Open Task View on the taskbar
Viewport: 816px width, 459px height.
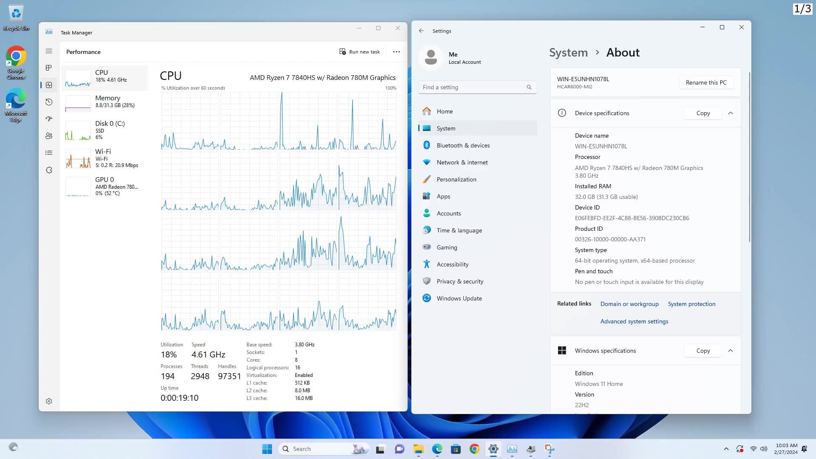tap(380, 449)
